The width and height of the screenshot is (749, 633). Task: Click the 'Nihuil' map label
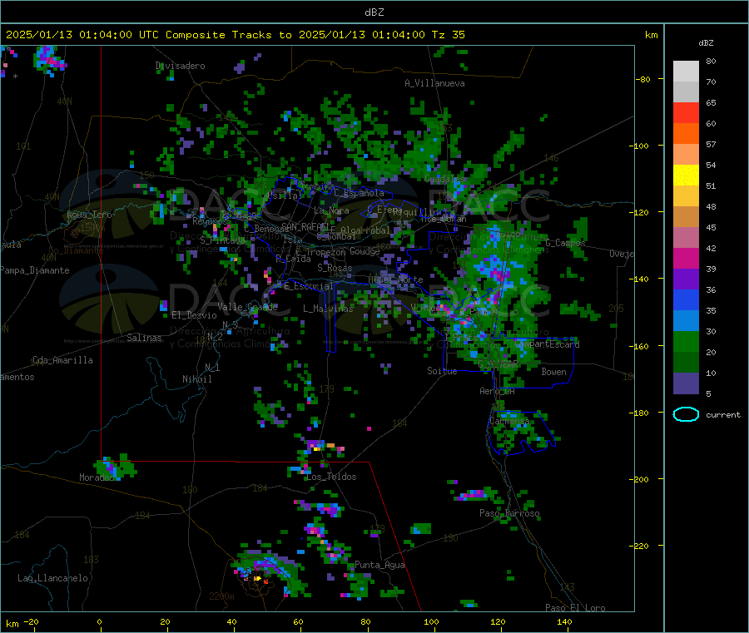tap(196, 379)
